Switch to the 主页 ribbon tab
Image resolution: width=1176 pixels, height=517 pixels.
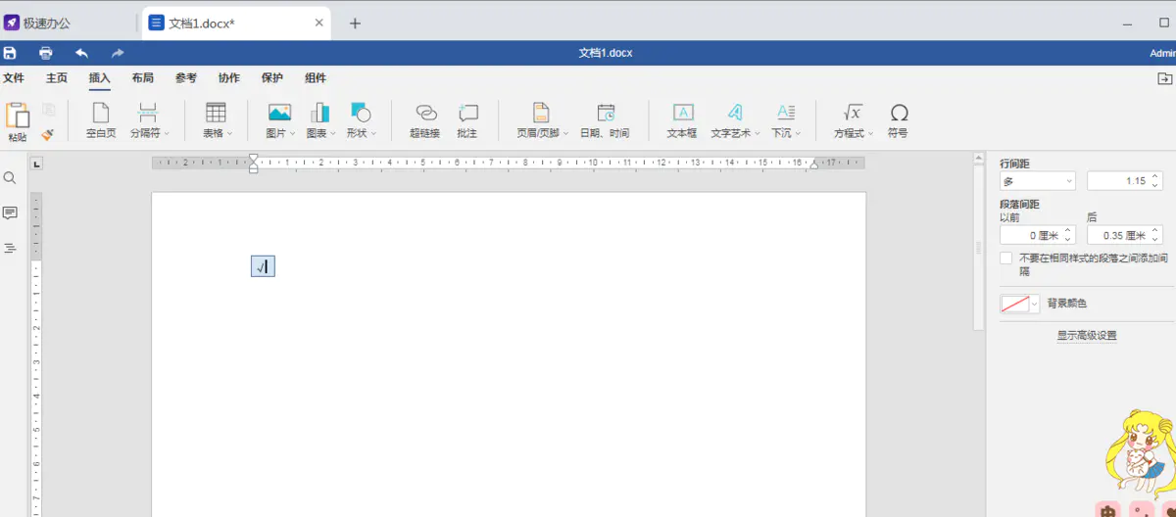coord(57,78)
